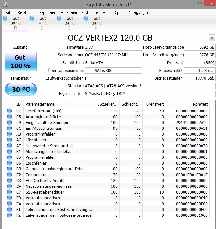Click status orb for Eingeschaltete Stunden row
Screen dimensions: 216x229
[x=9, y=122]
